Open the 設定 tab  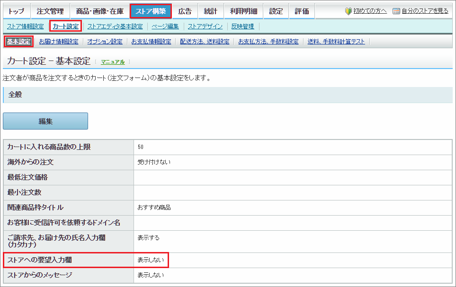(x=276, y=11)
